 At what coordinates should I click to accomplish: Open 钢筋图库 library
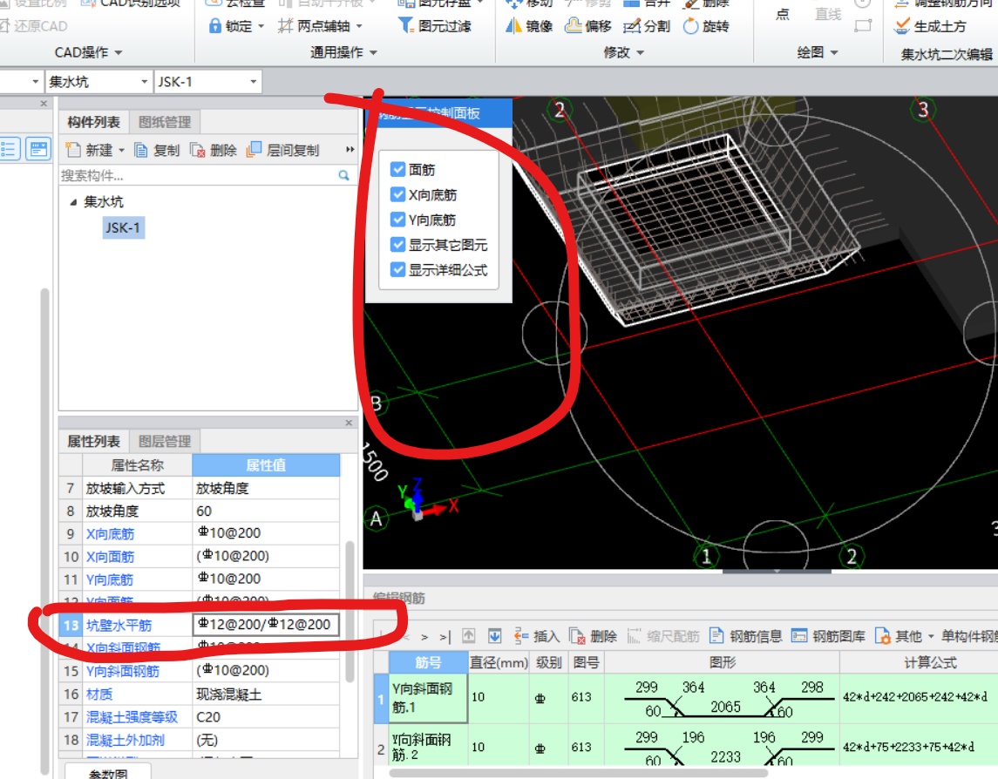828,636
